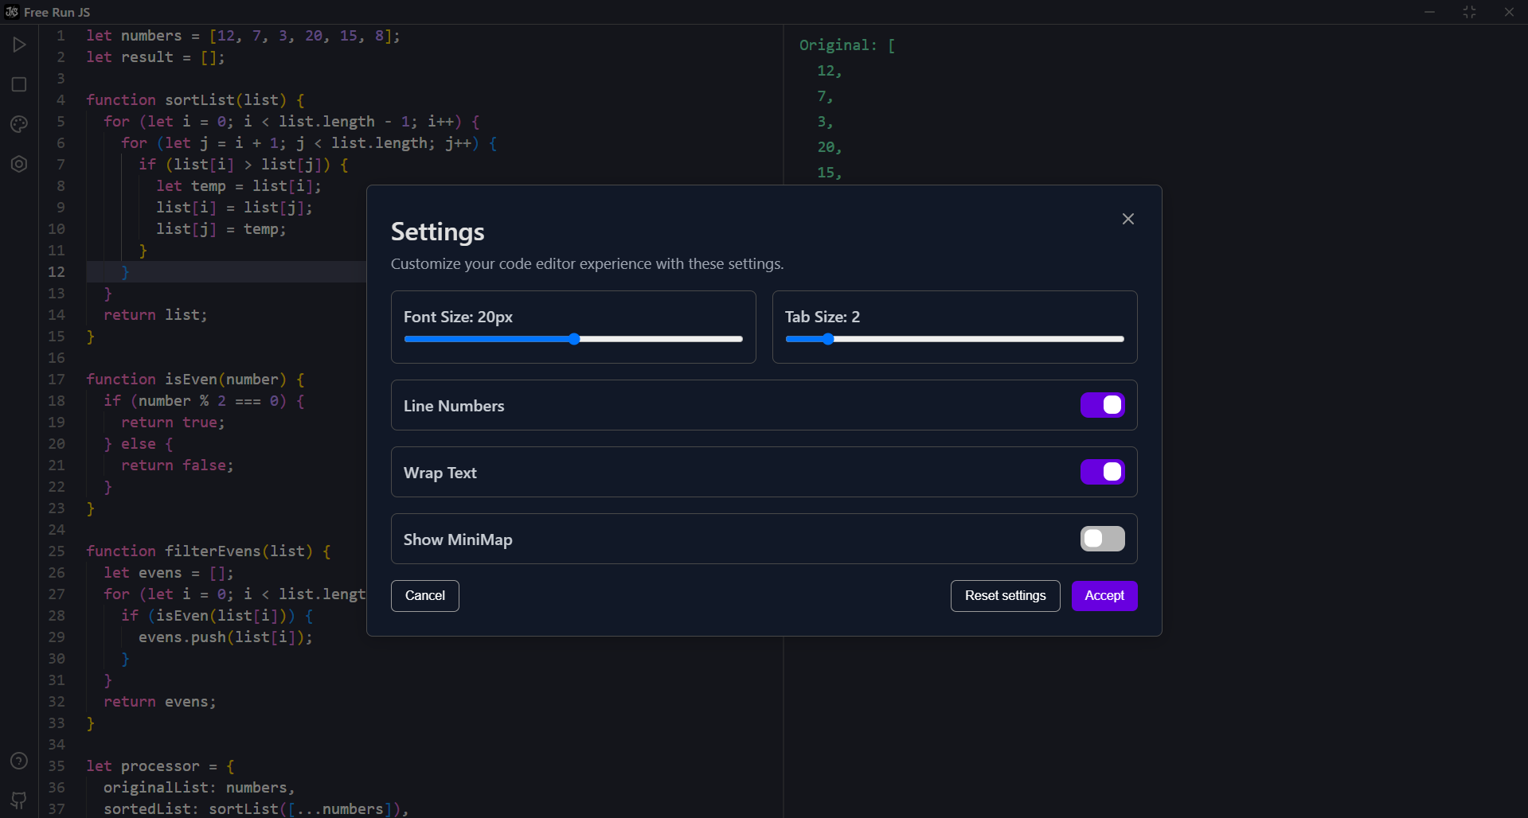Open the help question mark icon

point(19,761)
